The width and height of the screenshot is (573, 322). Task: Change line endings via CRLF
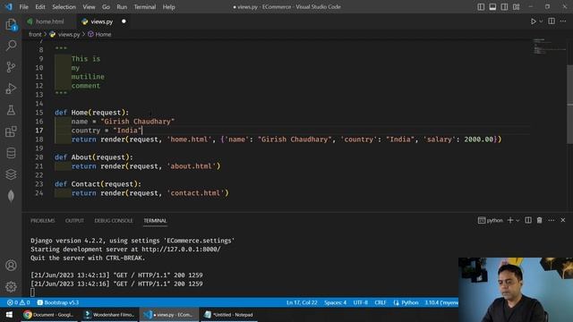381,302
